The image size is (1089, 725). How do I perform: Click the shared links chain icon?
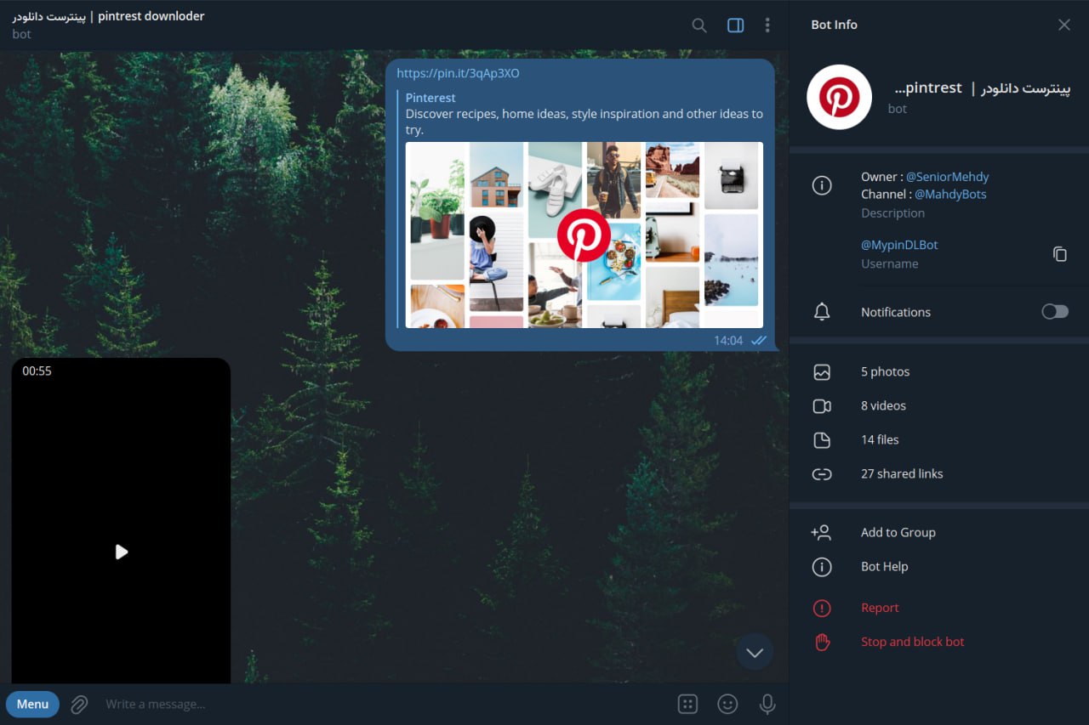(x=822, y=474)
